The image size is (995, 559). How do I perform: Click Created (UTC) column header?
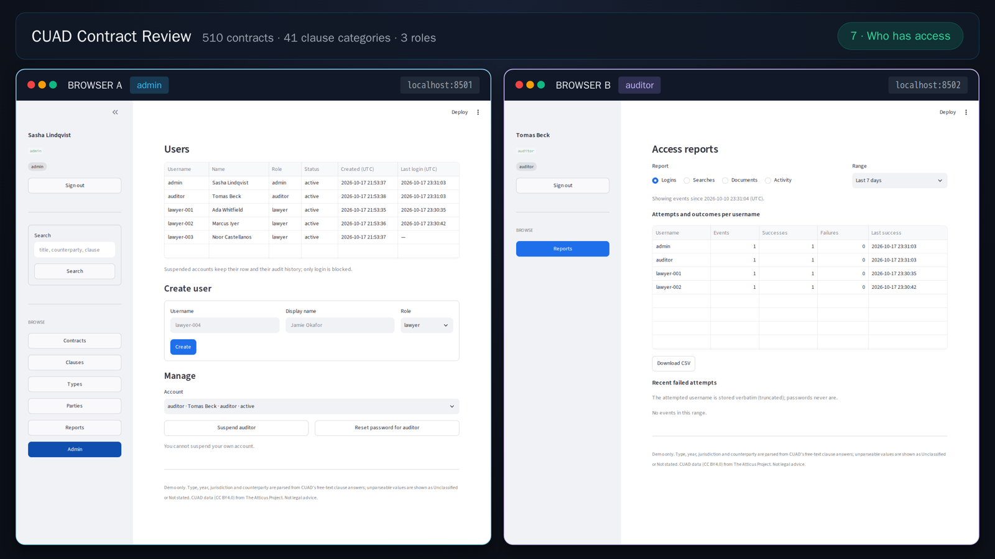point(368,169)
